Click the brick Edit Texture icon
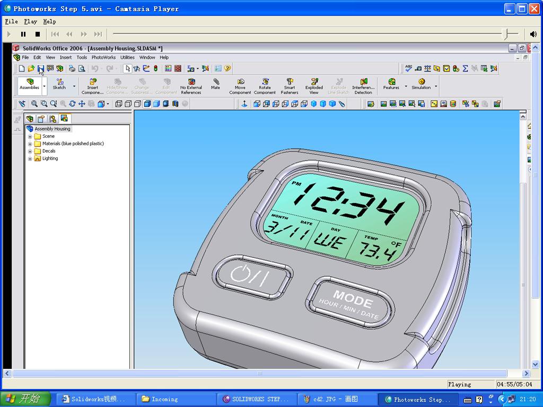 (x=178, y=68)
